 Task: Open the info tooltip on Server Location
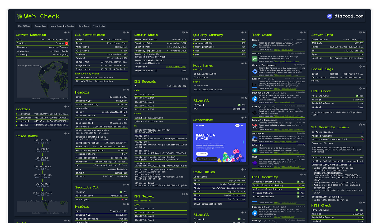tap(65, 32)
